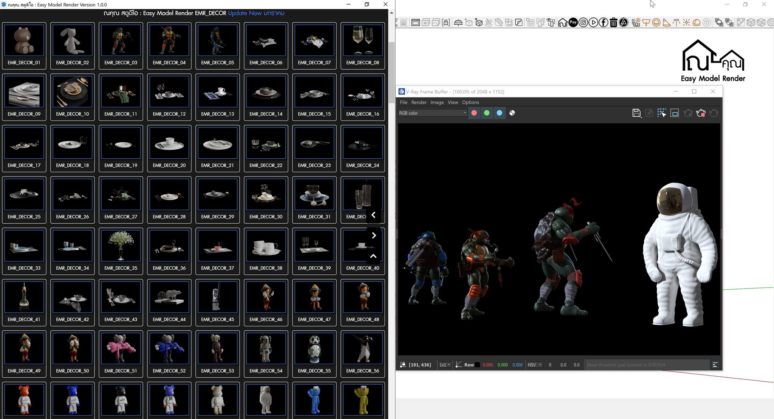Select the EMR_DECOR_35 flower vase model
Image resolution: width=774 pixels, height=419 pixels.
[x=121, y=252]
